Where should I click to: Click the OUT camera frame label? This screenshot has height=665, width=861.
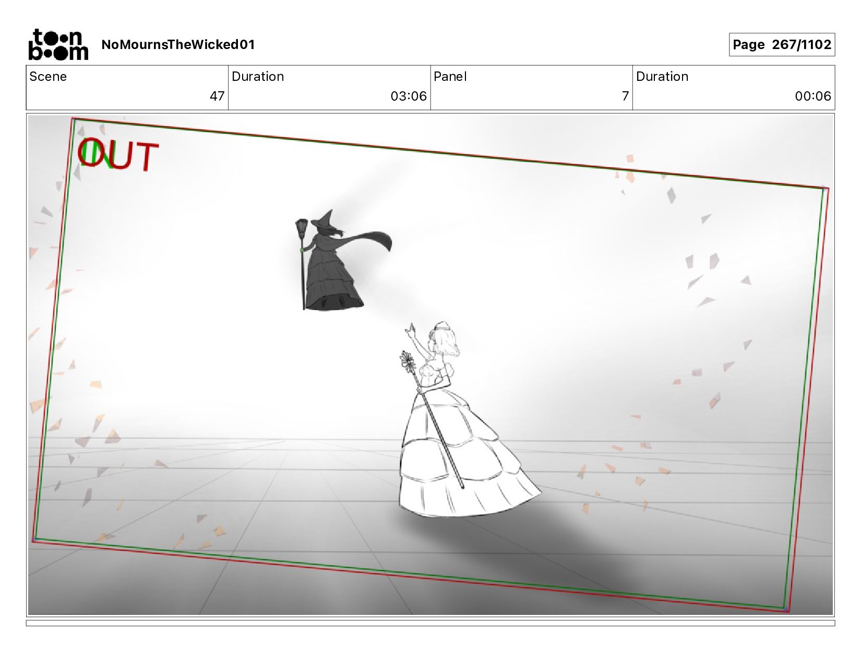click(118, 155)
